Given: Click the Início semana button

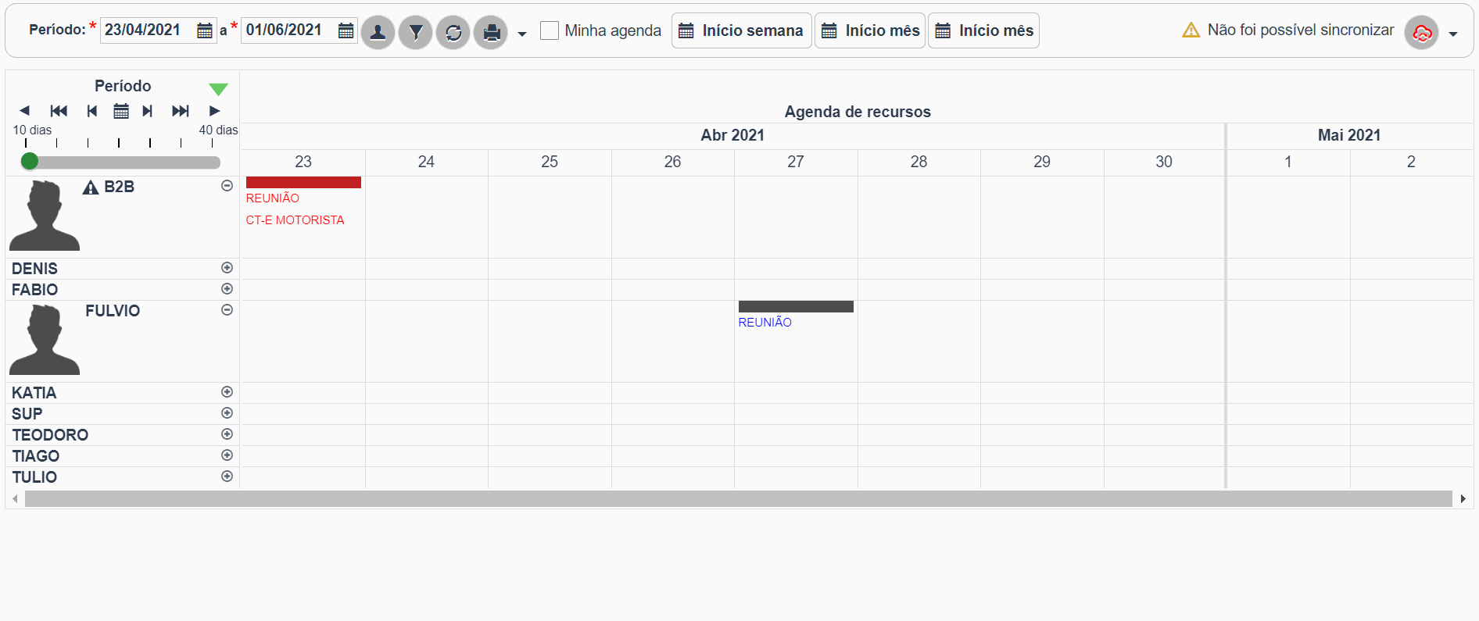Looking at the screenshot, I should 741,30.
